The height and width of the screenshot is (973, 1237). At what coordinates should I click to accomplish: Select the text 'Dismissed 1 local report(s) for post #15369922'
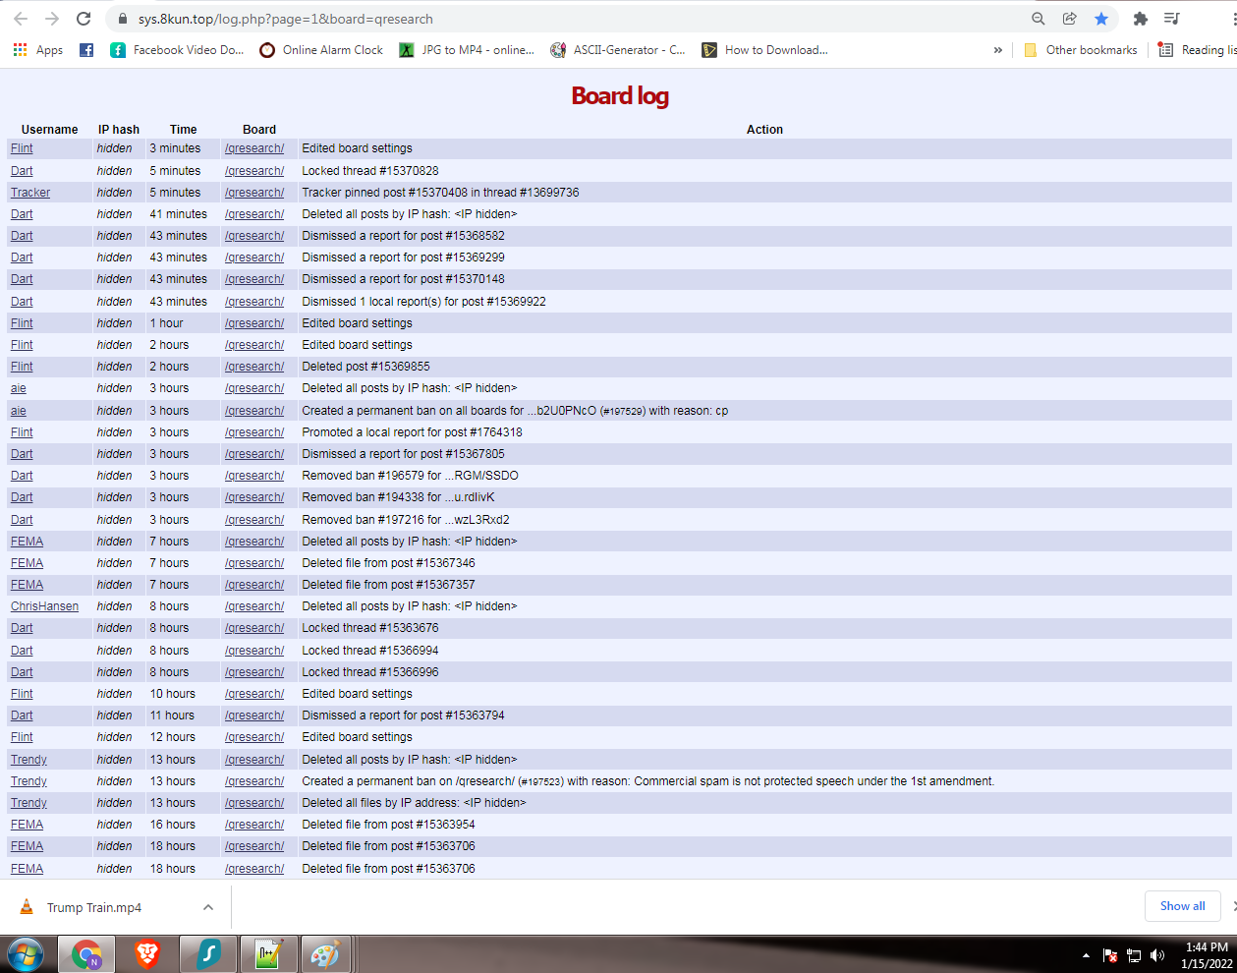point(423,302)
